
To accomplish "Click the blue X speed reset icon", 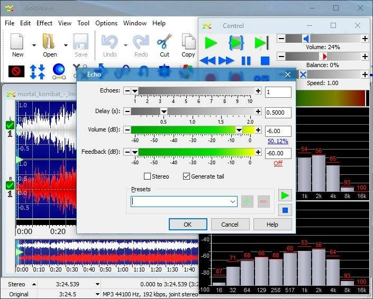I will pos(303,74).
